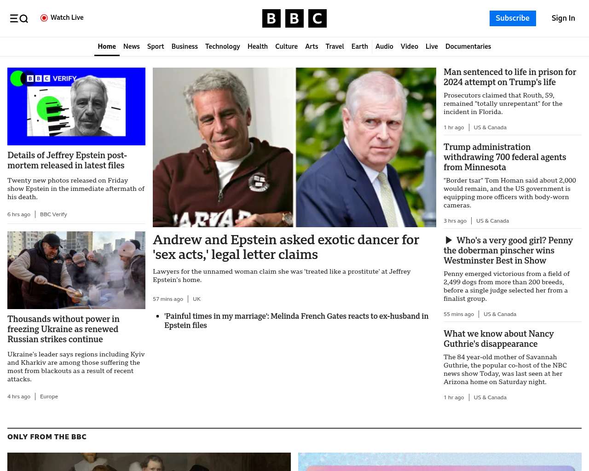Read Man sentenced to life article
Viewport: 589px width, 471px height.
pos(509,77)
